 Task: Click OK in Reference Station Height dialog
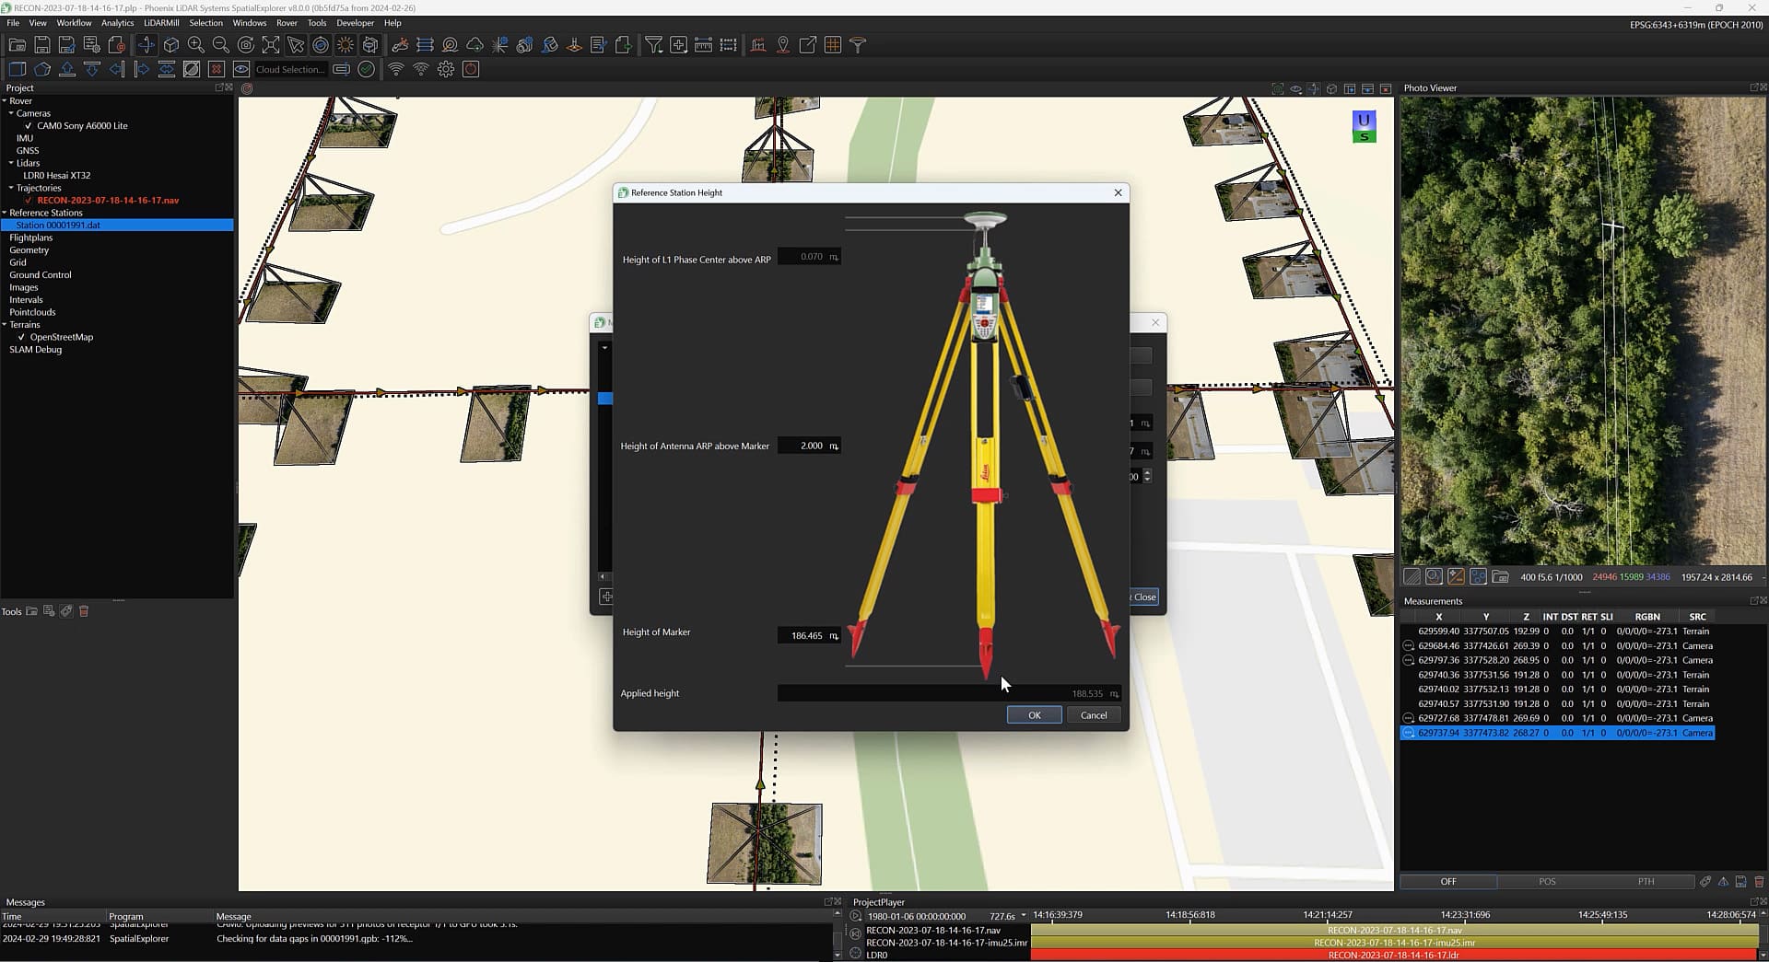pos(1034,715)
